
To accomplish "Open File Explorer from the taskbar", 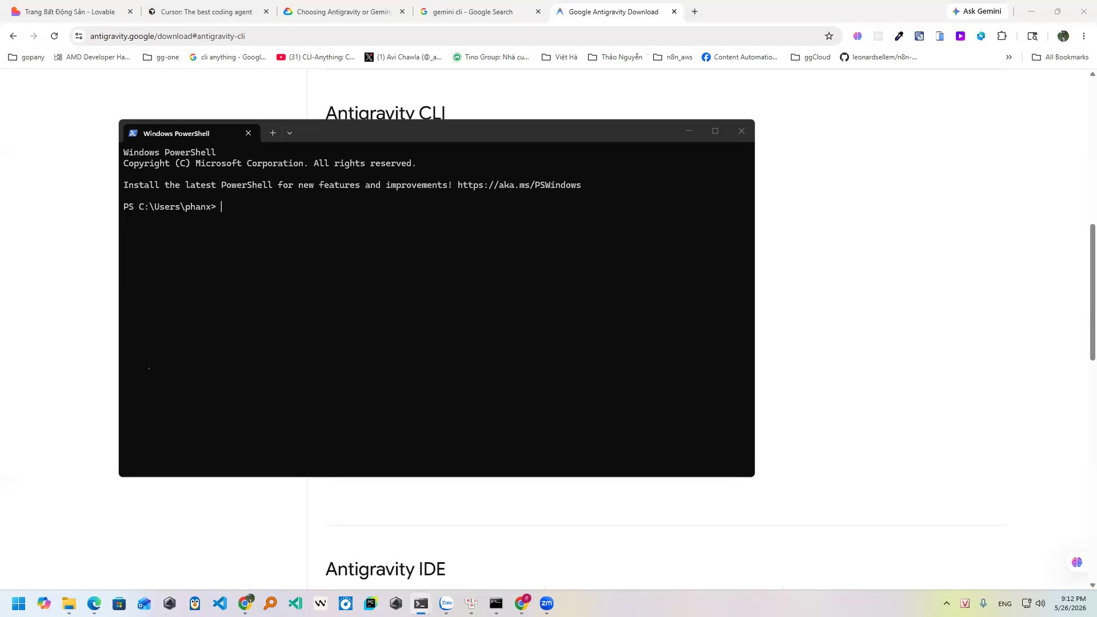I will click(69, 603).
